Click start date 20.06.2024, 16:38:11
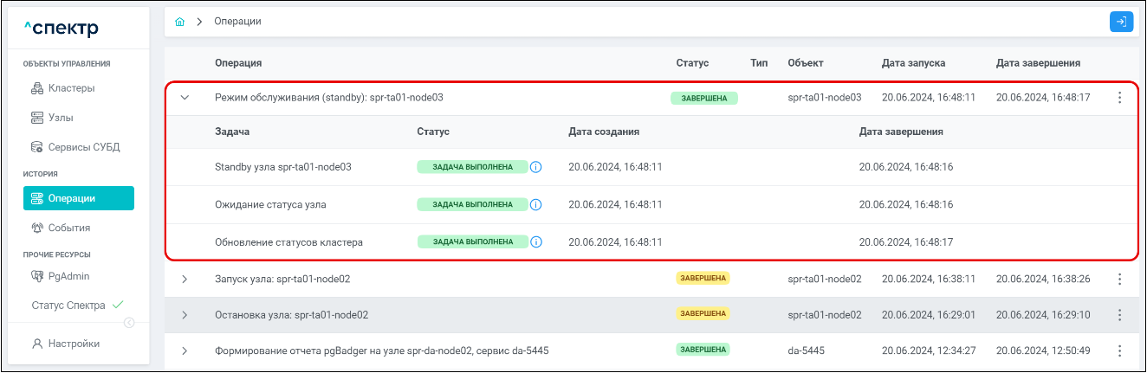Image resolution: width=1147 pixels, height=373 pixels. point(929,279)
